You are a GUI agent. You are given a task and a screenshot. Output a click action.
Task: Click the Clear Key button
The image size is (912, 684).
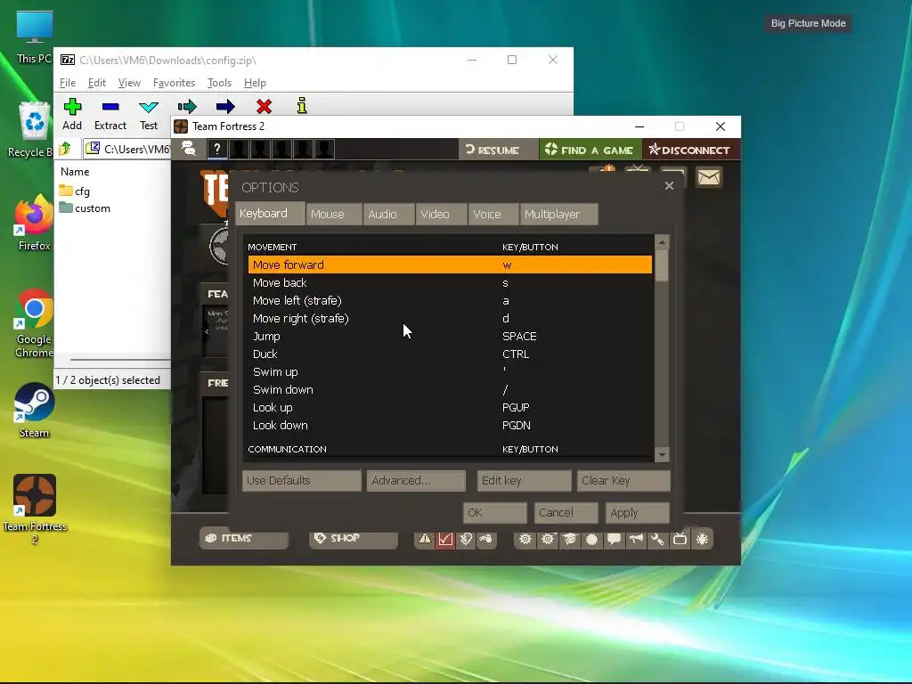[x=623, y=480]
